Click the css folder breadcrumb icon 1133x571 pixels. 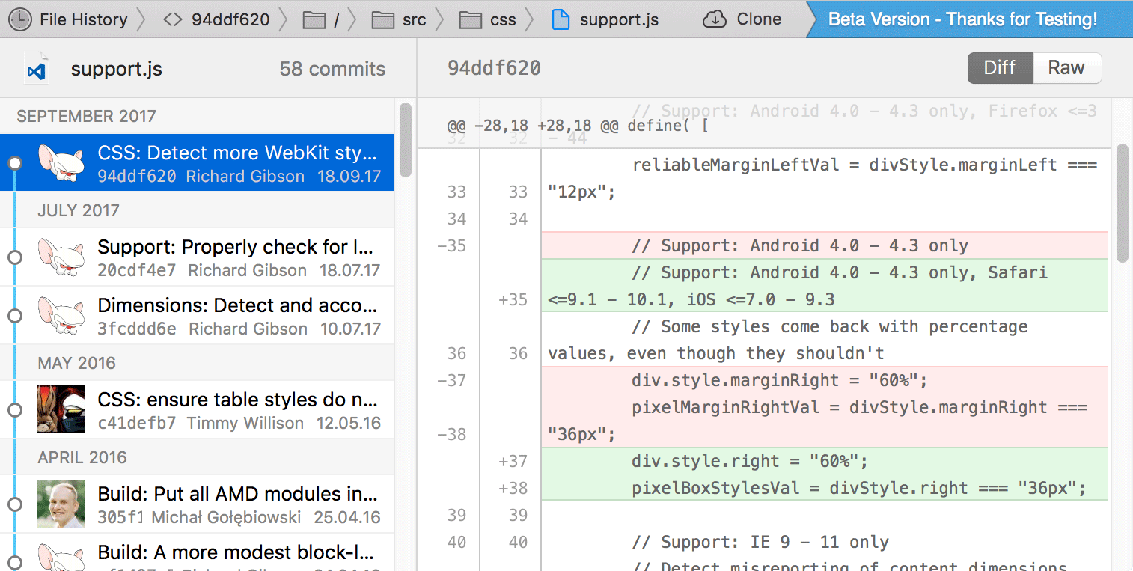coord(471,19)
